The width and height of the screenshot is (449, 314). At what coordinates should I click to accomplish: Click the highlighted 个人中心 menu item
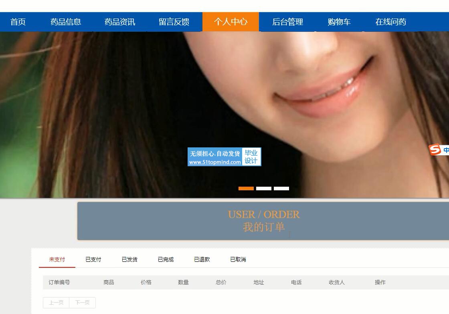[231, 22]
